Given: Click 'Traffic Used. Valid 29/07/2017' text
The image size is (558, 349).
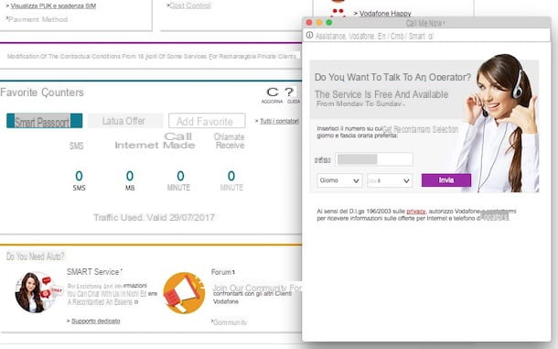Looking at the screenshot, I should pos(154,217).
